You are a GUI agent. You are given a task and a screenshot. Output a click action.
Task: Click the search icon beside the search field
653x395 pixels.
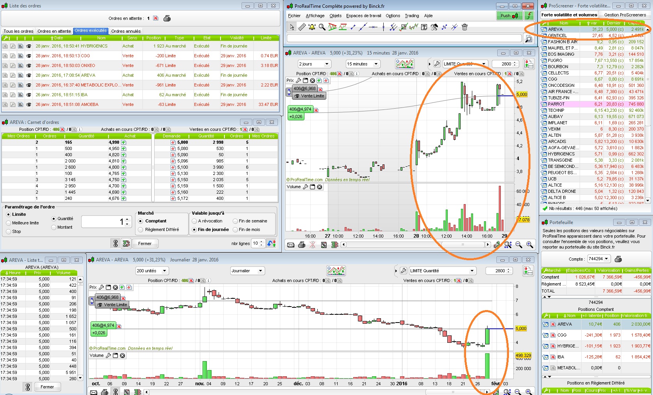528,39
